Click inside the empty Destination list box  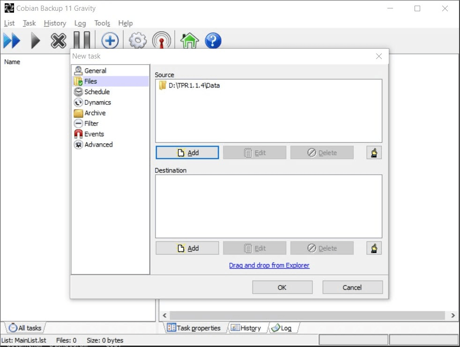point(268,206)
